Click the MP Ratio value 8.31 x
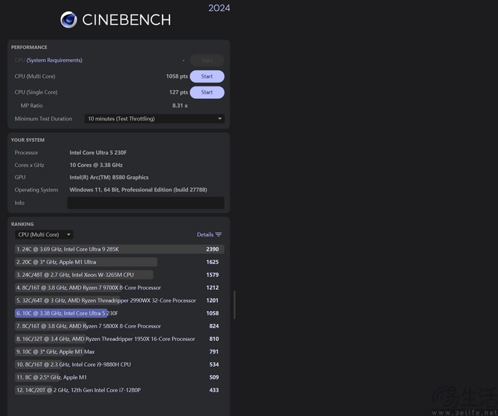The height and width of the screenshot is (416, 498). tap(180, 106)
